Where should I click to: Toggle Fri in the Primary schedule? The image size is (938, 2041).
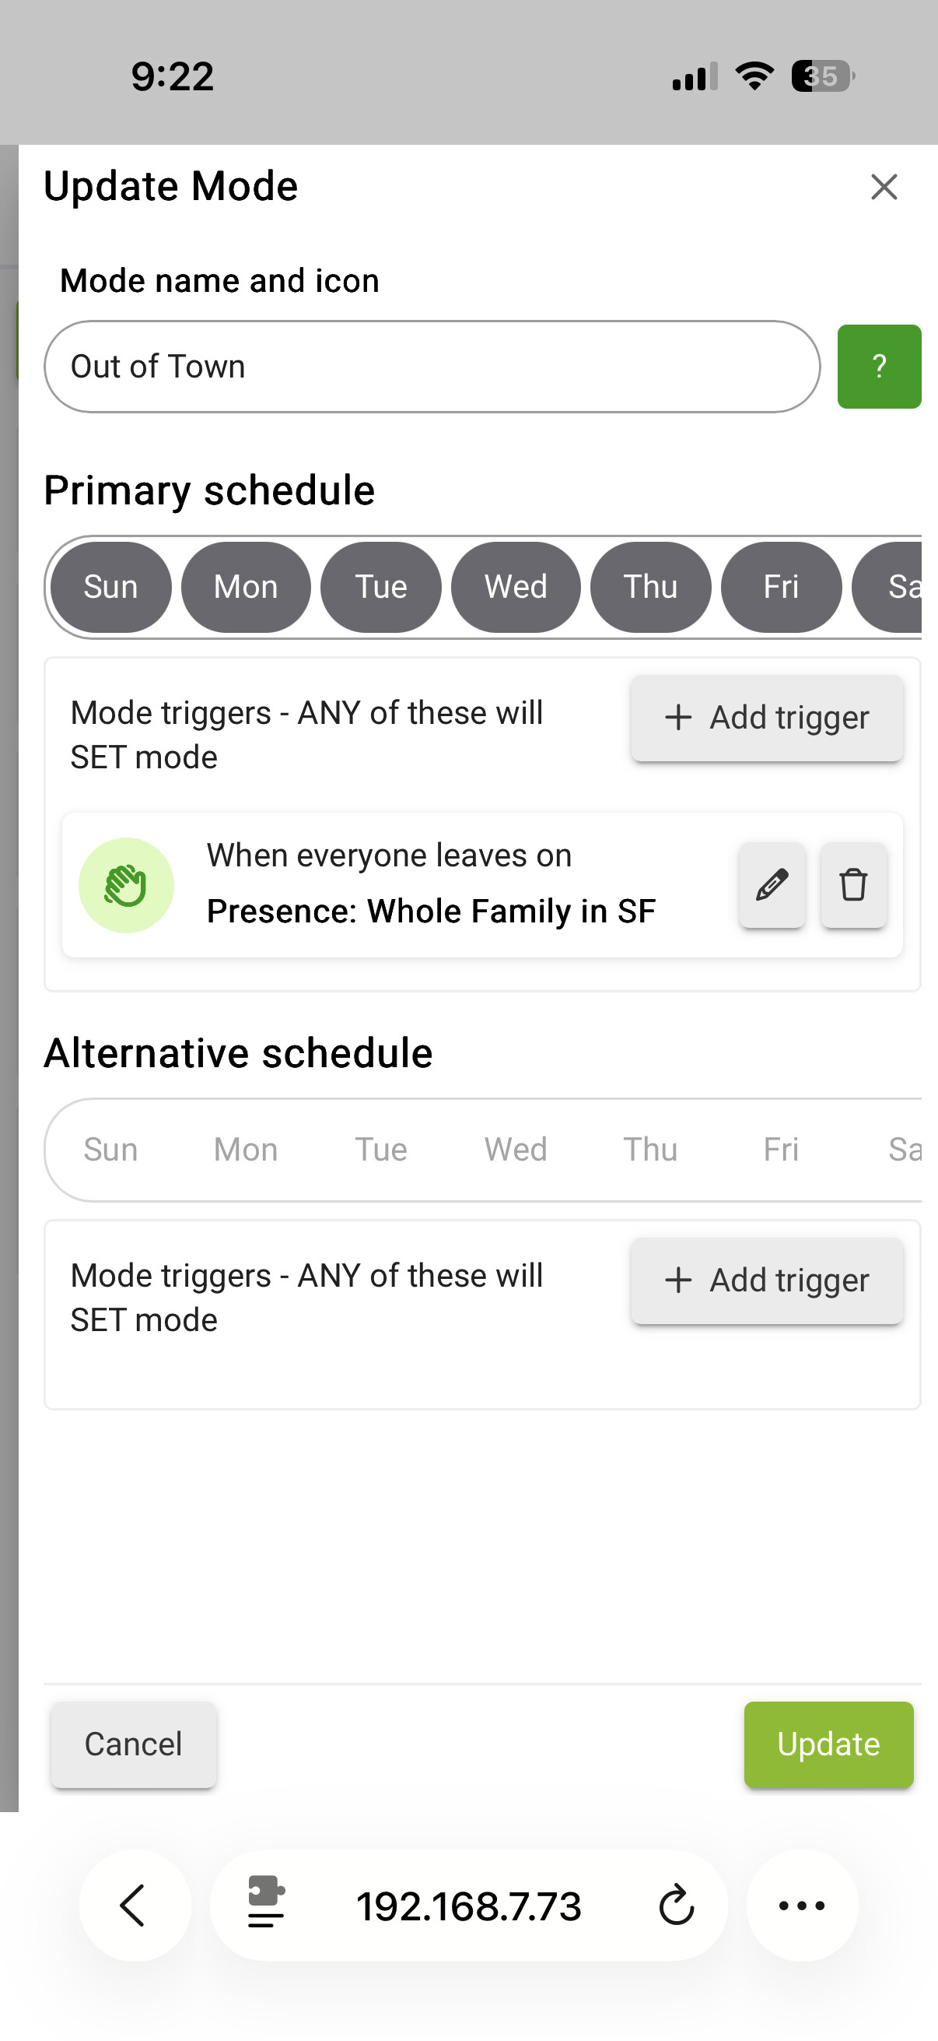click(780, 587)
